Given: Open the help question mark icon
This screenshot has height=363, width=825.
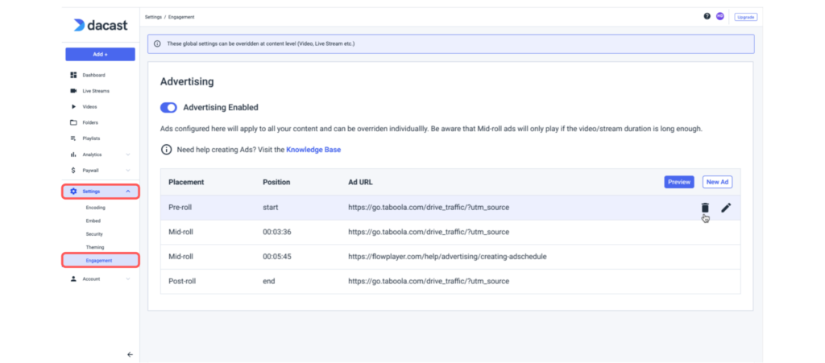Looking at the screenshot, I should click(x=707, y=16).
